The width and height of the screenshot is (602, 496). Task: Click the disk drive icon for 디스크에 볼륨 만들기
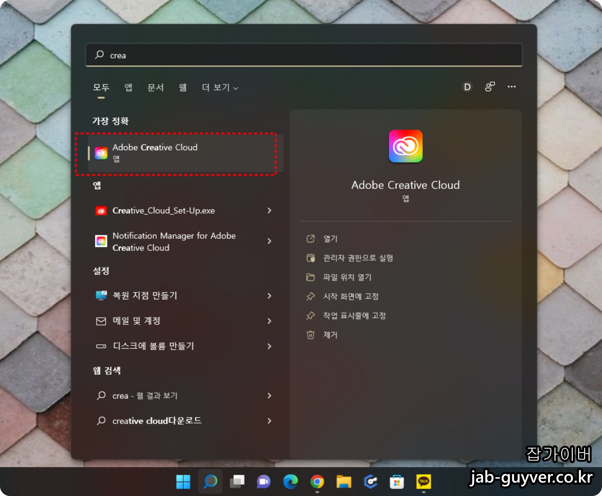coord(101,346)
